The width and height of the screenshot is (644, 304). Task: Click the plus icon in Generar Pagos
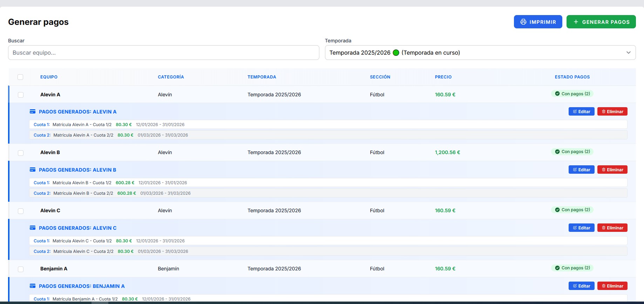[x=576, y=22]
